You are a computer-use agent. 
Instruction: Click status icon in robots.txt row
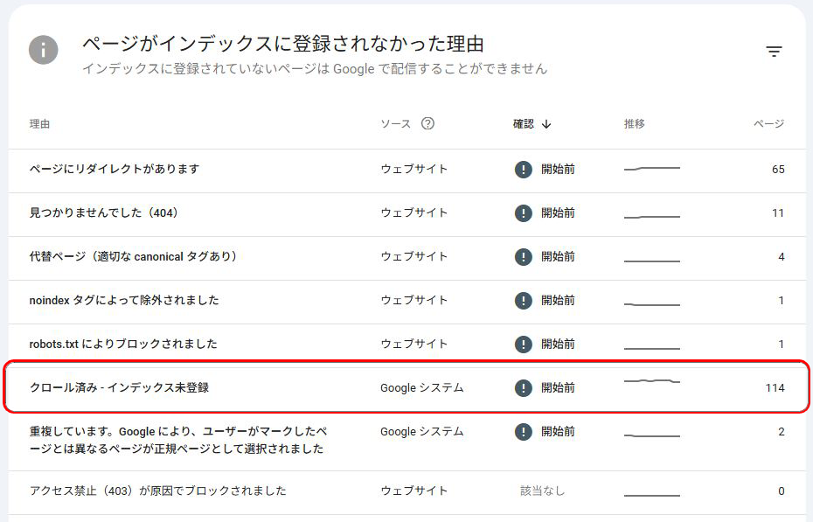pos(523,345)
